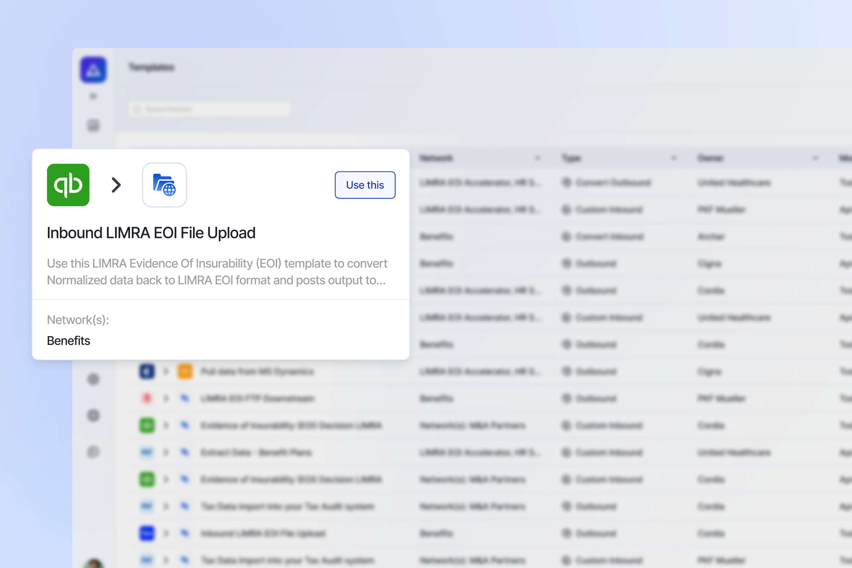
Task: Click the Templates page heading
Action: pyautogui.click(x=151, y=68)
